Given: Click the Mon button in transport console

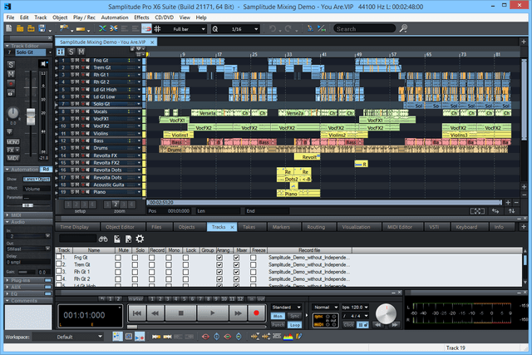Looking at the screenshot, I should click(278, 317).
